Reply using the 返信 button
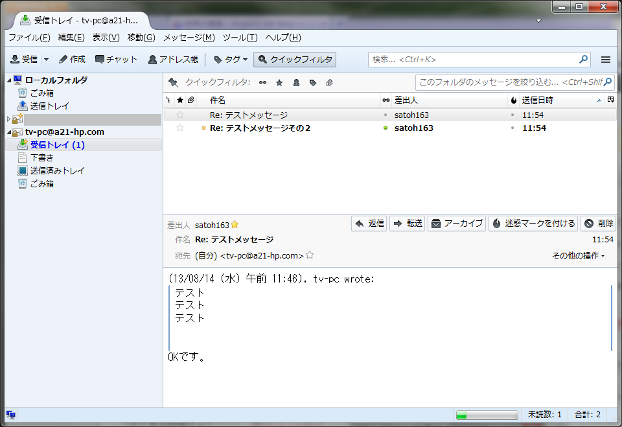 369,224
